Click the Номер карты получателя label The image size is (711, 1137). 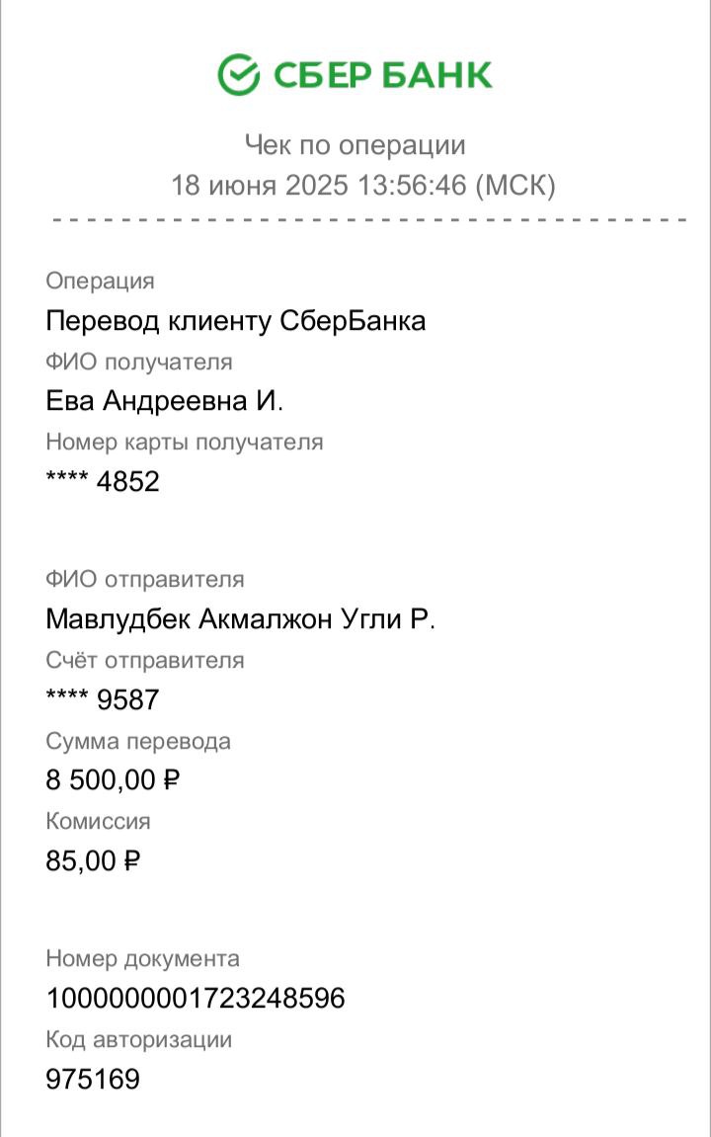point(184,442)
